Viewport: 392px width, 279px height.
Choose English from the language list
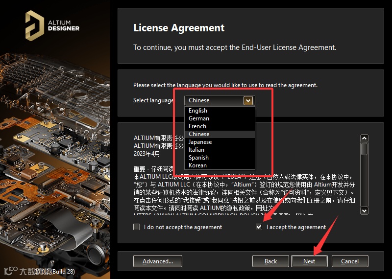coord(220,111)
